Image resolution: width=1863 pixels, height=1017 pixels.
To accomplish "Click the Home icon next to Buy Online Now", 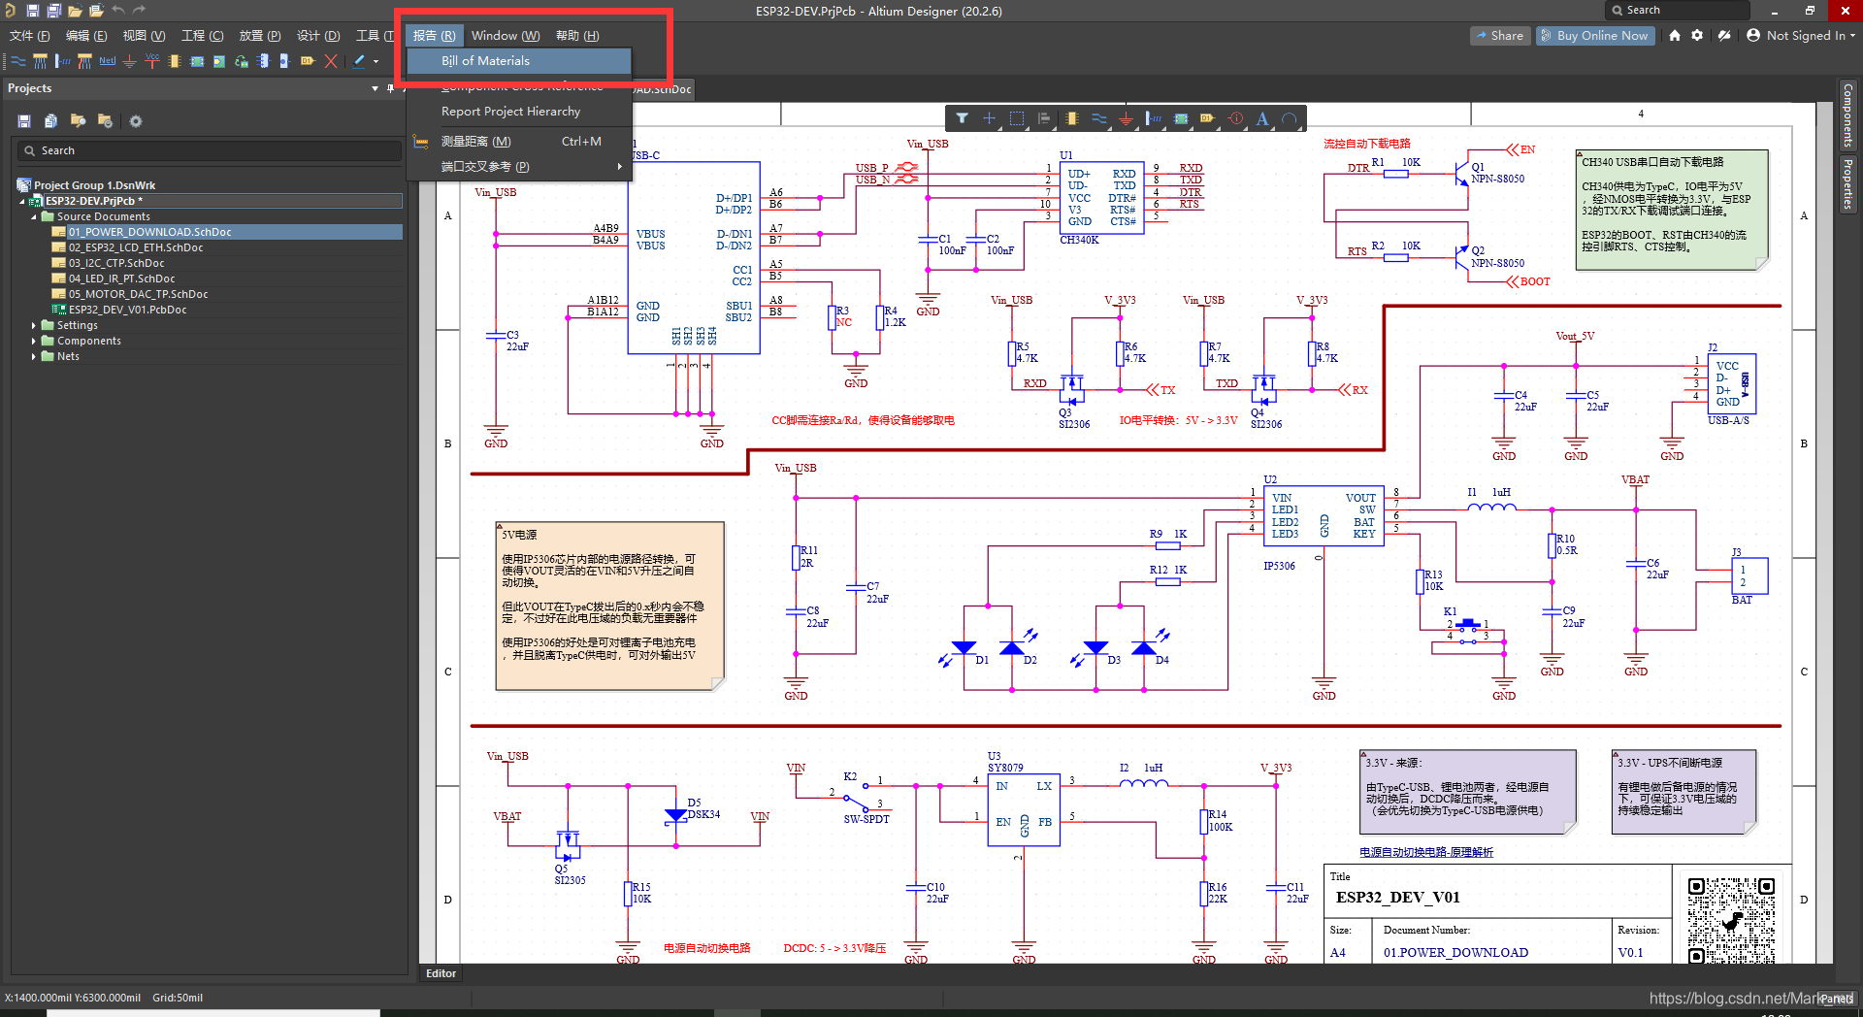I will pyautogui.click(x=1674, y=35).
